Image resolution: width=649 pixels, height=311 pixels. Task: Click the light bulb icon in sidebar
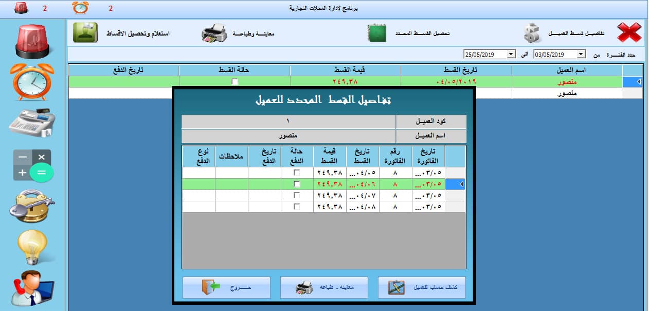(x=32, y=247)
